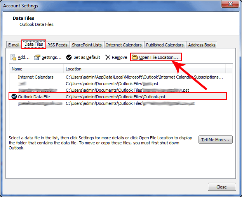Click the Remove X icon
Viewport: 242px width, 197px height.
pos(108,57)
